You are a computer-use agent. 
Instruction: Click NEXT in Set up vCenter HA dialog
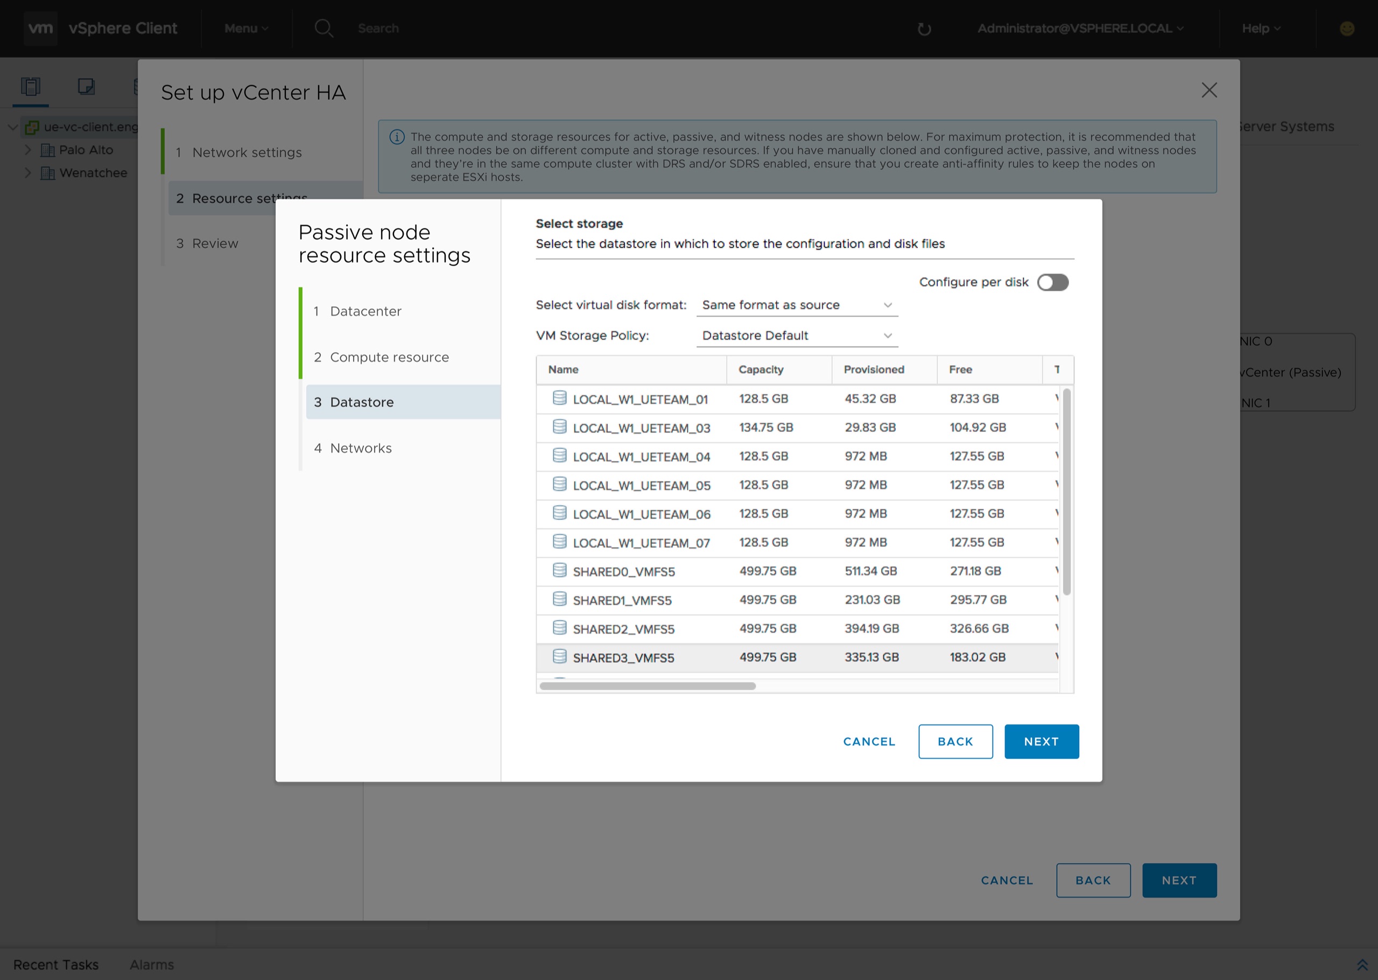click(1179, 880)
